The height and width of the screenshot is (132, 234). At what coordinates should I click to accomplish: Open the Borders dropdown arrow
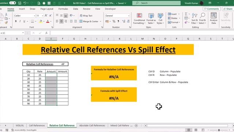point(36,21)
